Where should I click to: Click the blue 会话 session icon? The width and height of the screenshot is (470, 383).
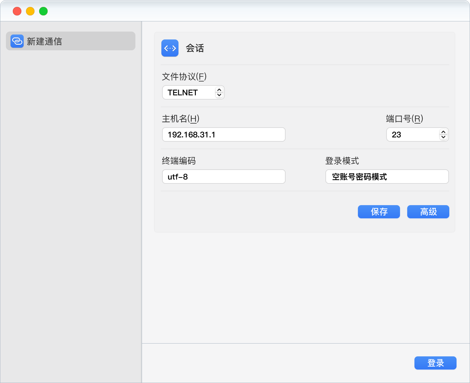point(170,48)
